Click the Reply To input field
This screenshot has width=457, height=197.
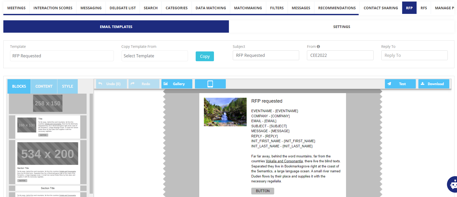[414, 55]
